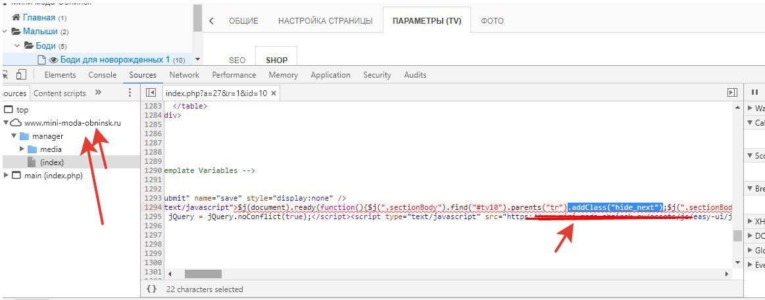The width and height of the screenshot is (765, 300).
Task: Click the site tree scrollbar down arrow
Action: pos(197,59)
